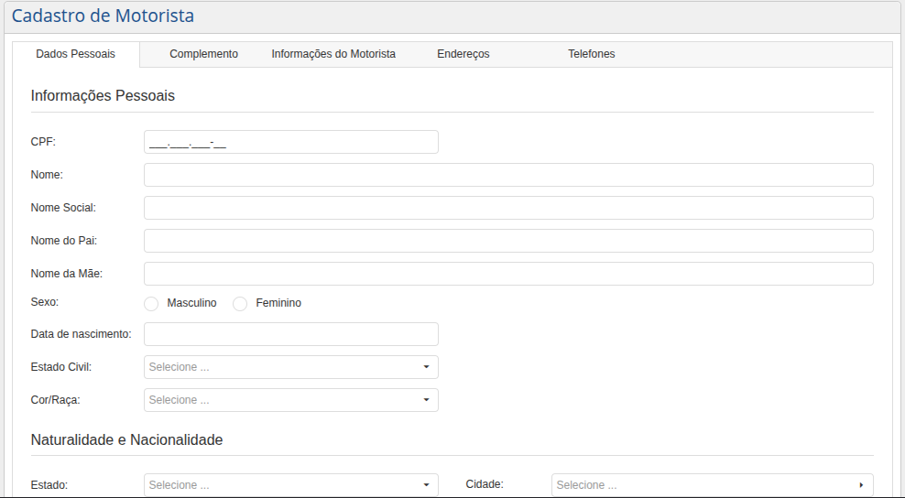Click the CPF input field
This screenshot has width=905, height=498.
pyautogui.click(x=290, y=142)
